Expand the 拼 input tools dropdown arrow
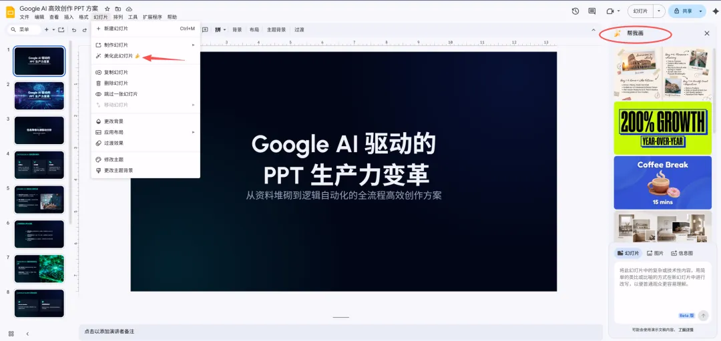 [225, 29]
